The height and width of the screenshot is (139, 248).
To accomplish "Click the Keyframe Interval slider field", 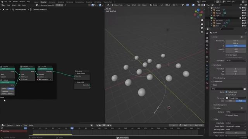I will (236, 133).
